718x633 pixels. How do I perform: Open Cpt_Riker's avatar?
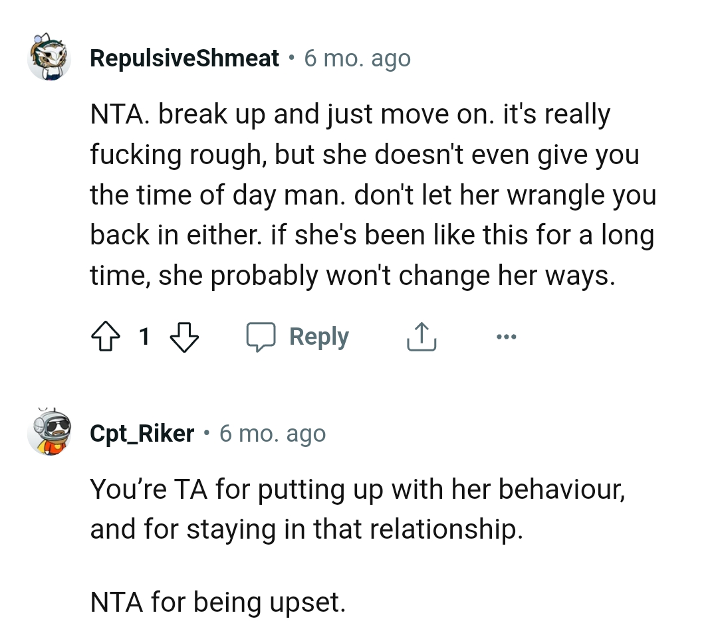tap(49, 432)
